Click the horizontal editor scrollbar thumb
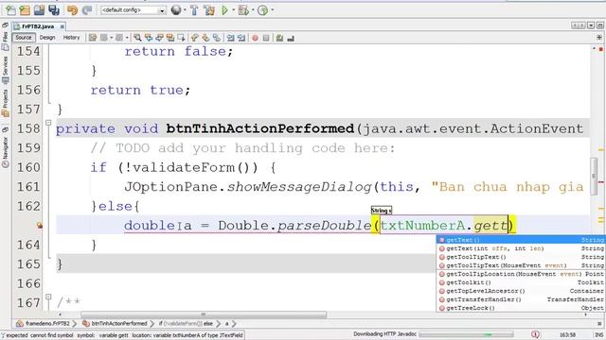Screen dimensions: 606x340 tap(204, 314)
